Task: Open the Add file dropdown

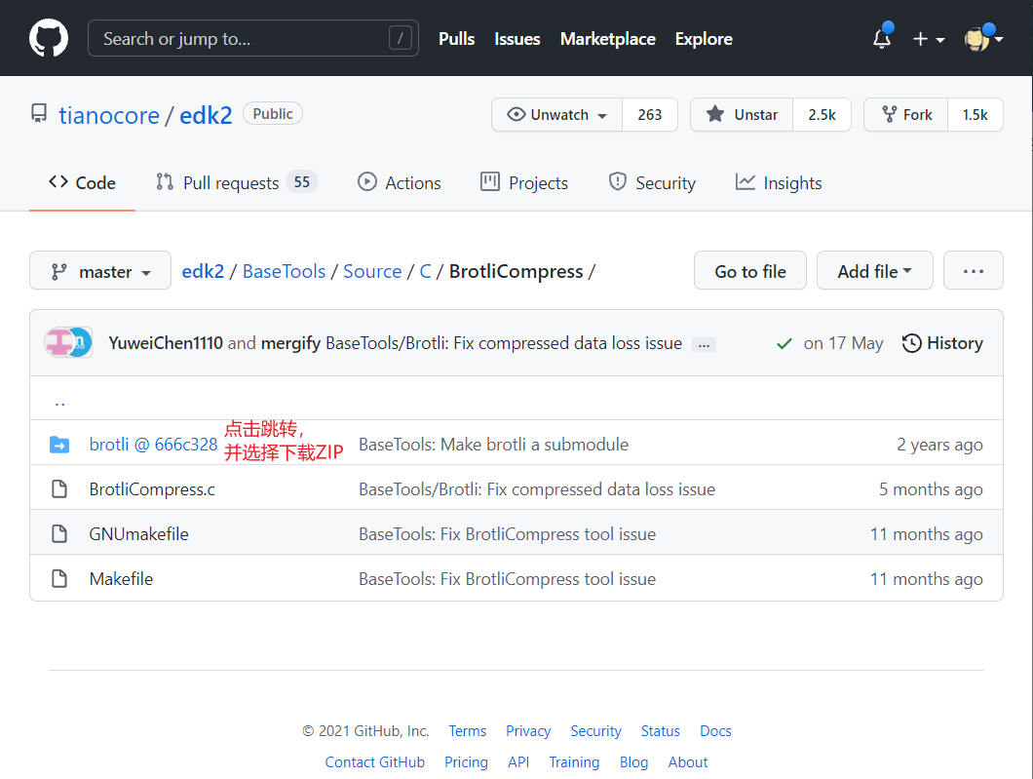Action: [874, 270]
